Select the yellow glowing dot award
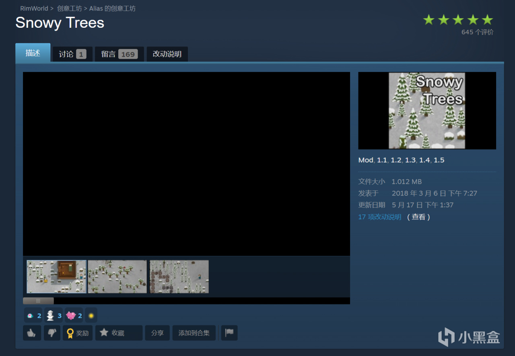515x356 pixels. (x=91, y=316)
